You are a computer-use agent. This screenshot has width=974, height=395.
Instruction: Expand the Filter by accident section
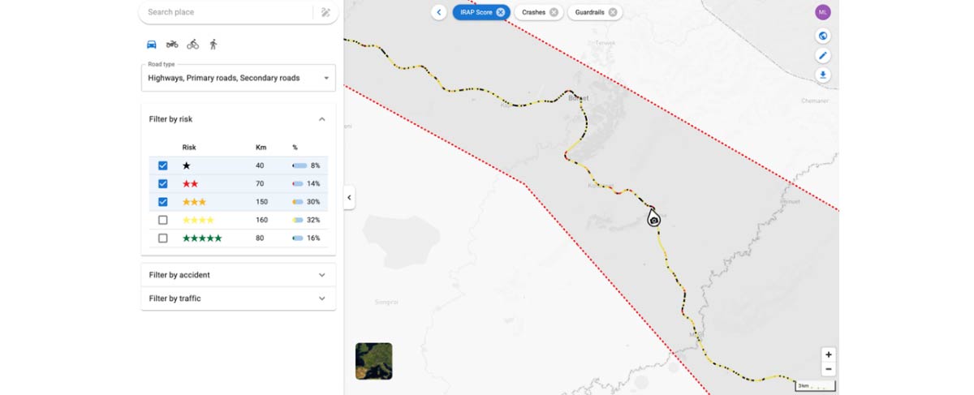point(321,275)
